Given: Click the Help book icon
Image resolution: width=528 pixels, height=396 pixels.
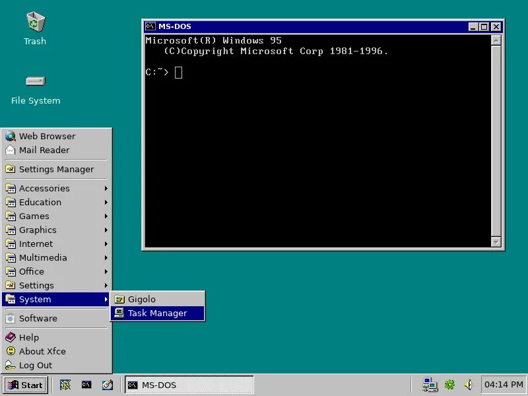Looking at the screenshot, I should coord(11,337).
